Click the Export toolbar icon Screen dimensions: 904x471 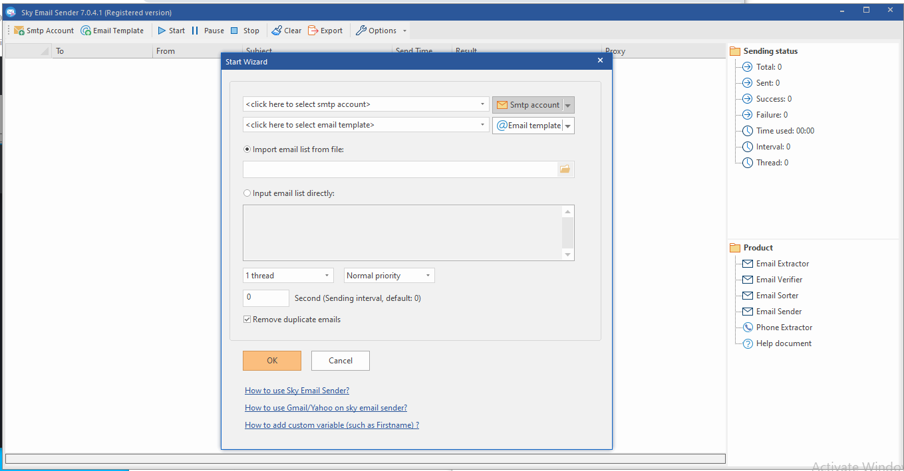(313, 31)
